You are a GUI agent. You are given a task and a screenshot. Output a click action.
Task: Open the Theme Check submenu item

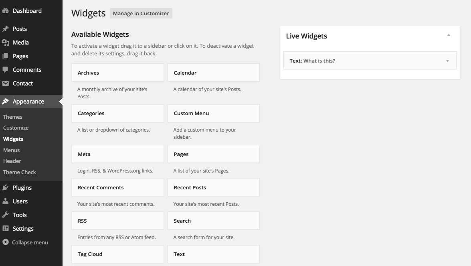tap(19, 172)
